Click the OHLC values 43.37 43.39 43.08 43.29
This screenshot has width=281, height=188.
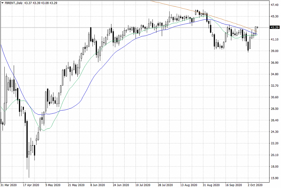[x=41, y=3]
